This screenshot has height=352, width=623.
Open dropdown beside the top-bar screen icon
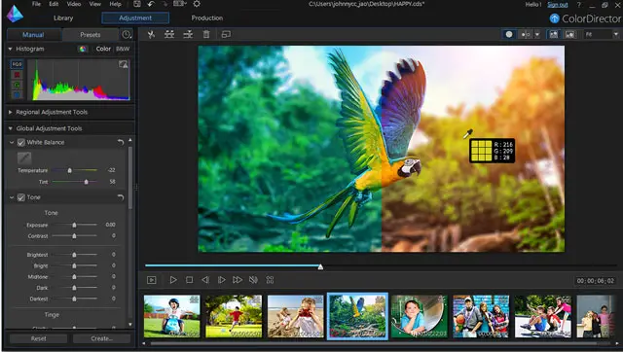click(x=185, y=4)
